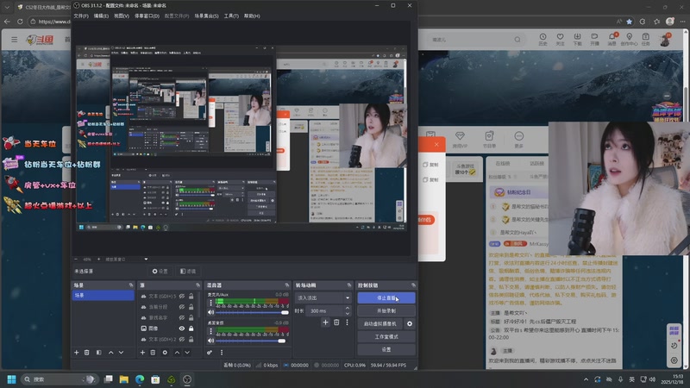Open OBS Settings button in Controls
Image resolution: width=690 pixels, height=388 pixels.
[386, 349]
